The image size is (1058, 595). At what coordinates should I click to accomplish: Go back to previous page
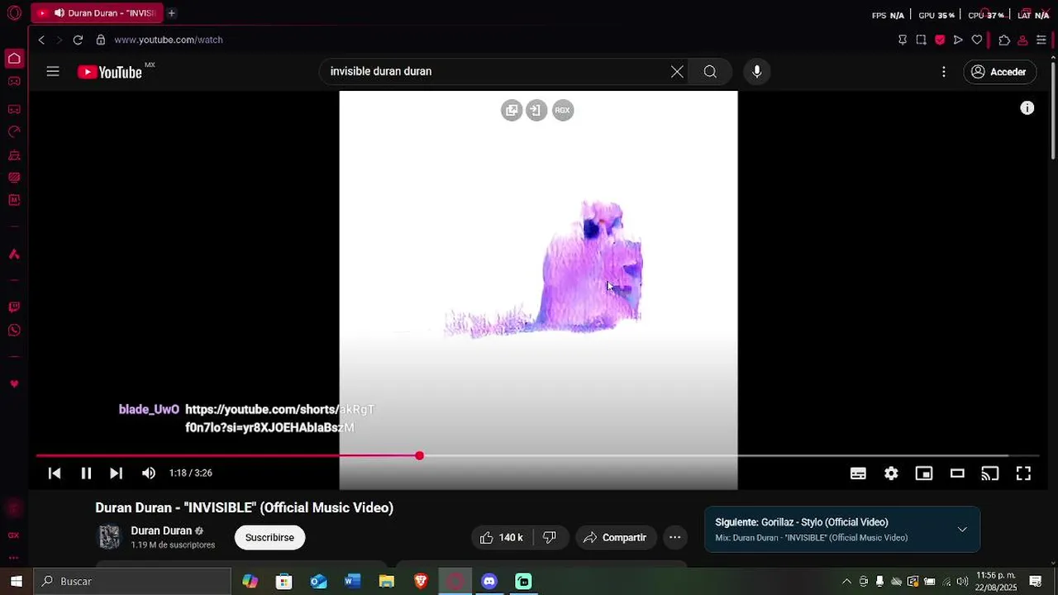(x=41, y=40)
